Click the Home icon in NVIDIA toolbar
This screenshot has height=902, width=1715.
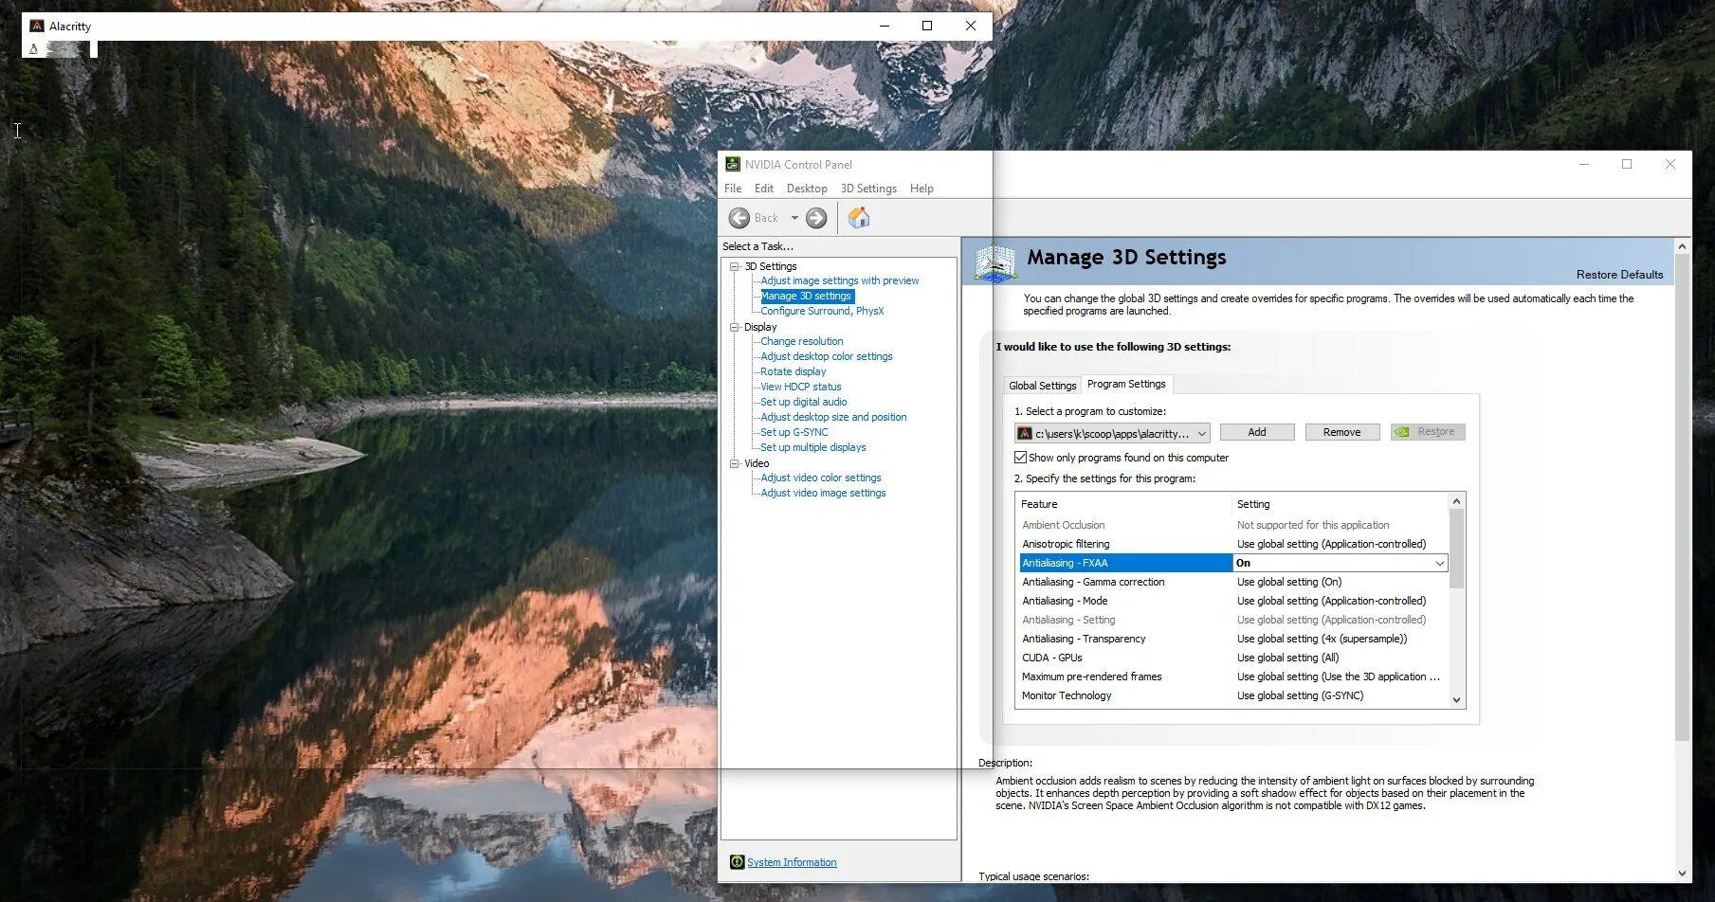859,218
